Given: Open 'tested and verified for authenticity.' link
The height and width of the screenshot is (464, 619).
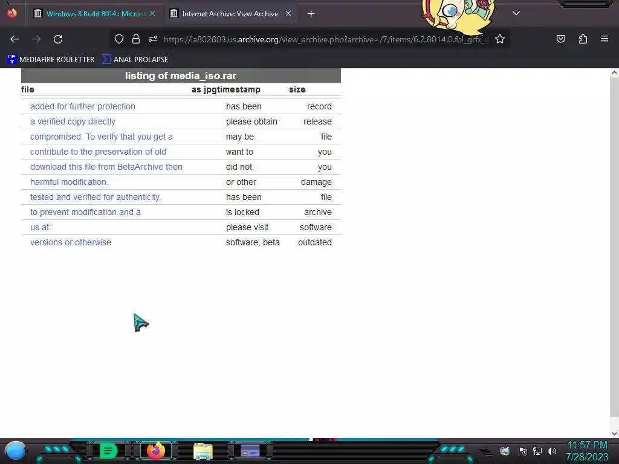Looking at the screenshot, I should point(96,197).
